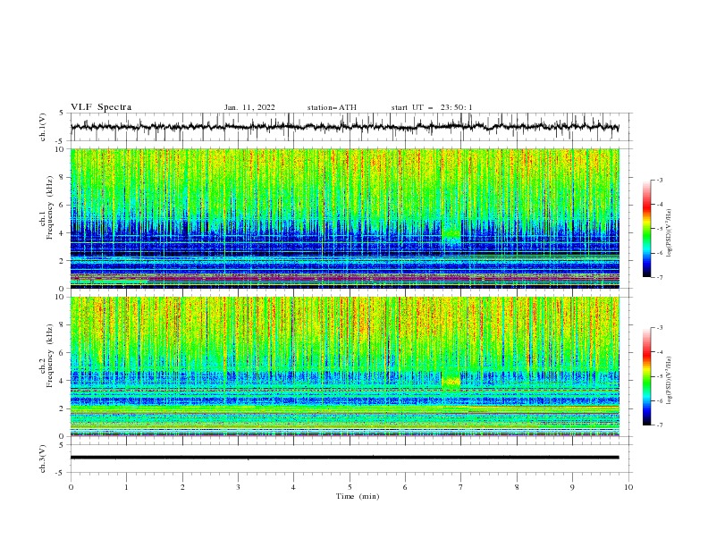This screenshot has width=708, height=547.
Task: Click the 'Time (min)' axis label
Action: coord(358,496)
